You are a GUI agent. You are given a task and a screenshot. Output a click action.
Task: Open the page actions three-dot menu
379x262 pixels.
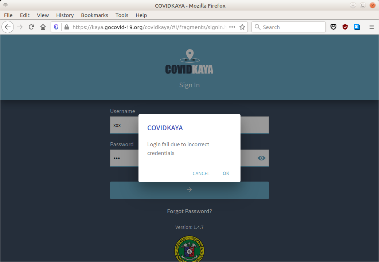click(x=232, y=27)
